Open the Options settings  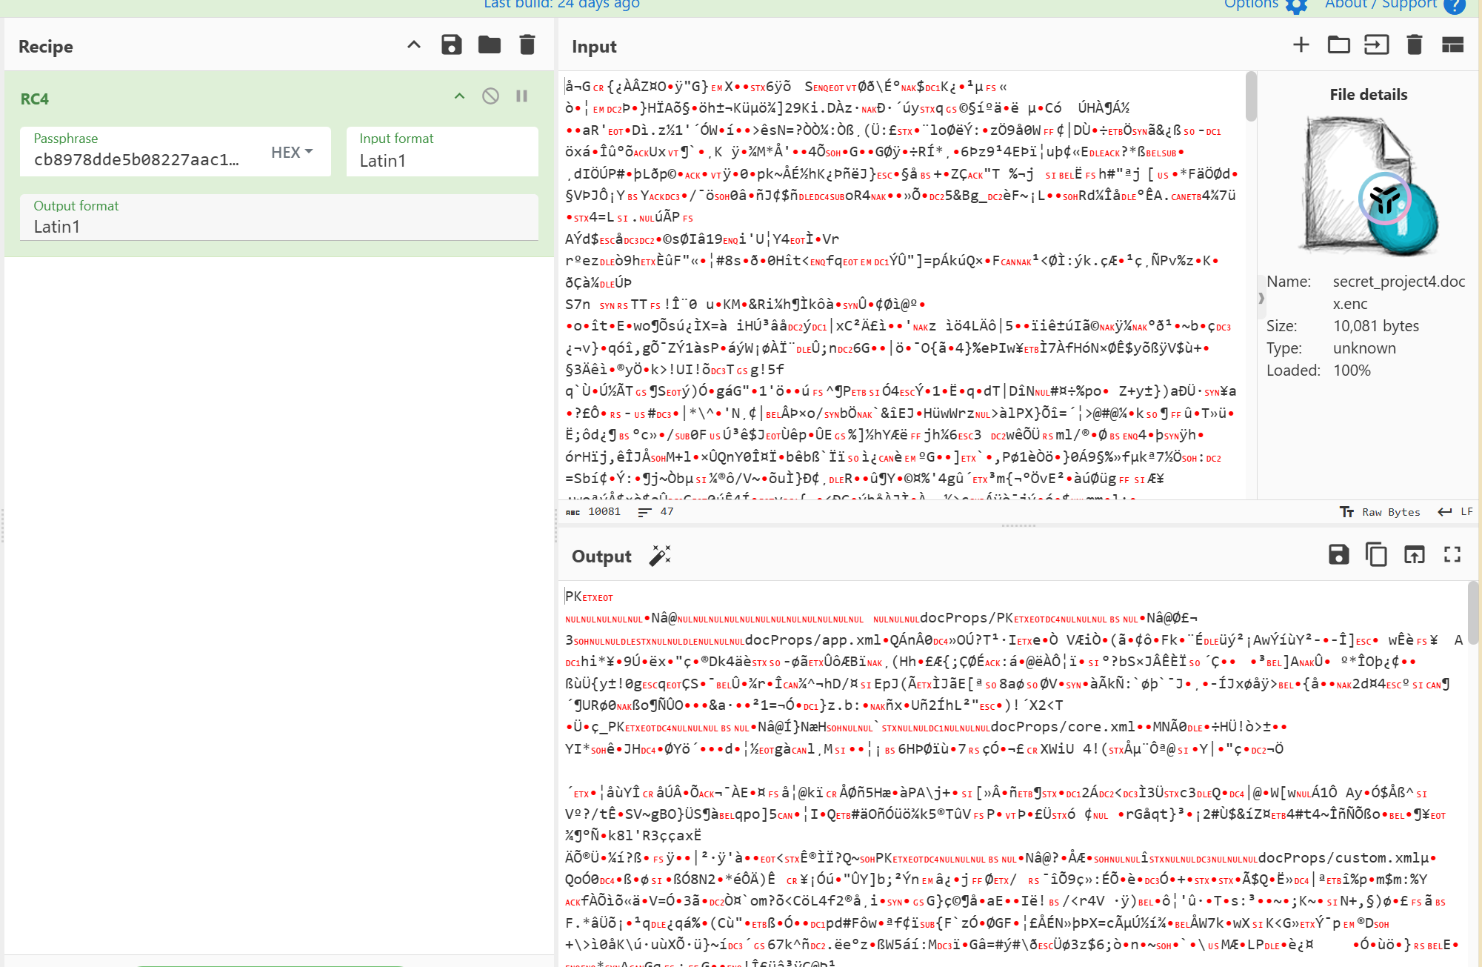coord(1266,5)
